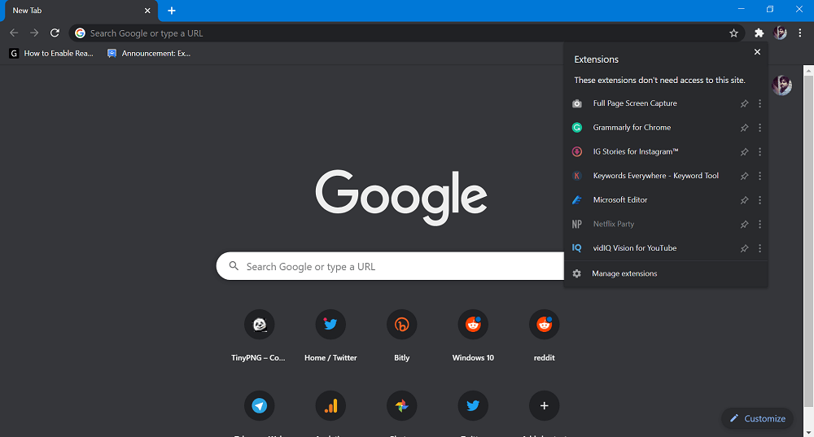Open the profile avatar in the toolbar
814x437 pixels.
pos(780,33)
